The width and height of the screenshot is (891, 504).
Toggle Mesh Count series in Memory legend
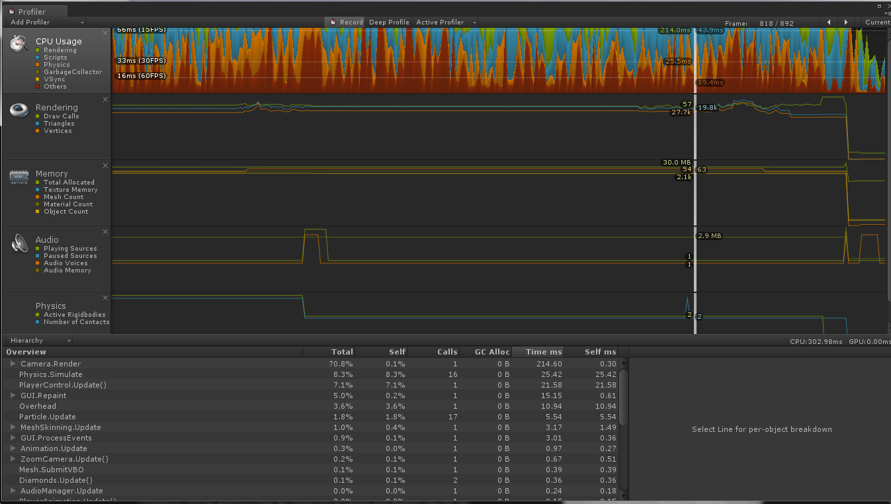click(38, 197)
